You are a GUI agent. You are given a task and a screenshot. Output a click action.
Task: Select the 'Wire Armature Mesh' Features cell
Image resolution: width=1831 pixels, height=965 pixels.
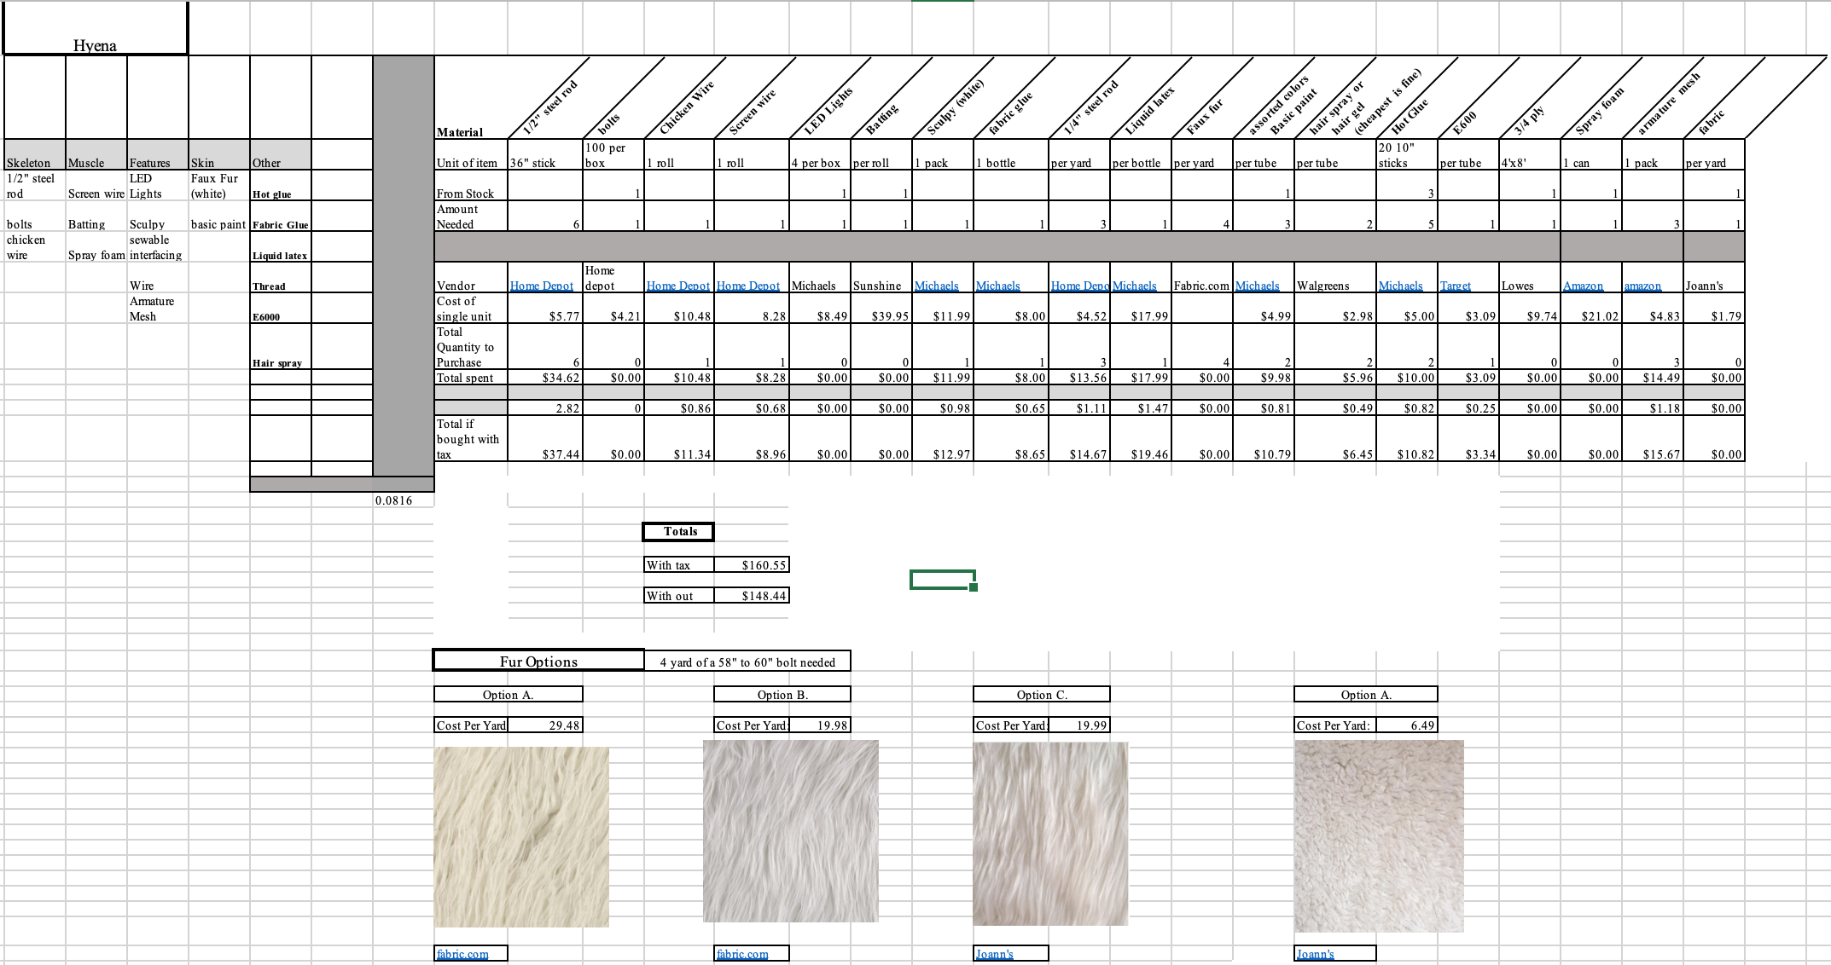pyautogui.click(x=158, y=301)
